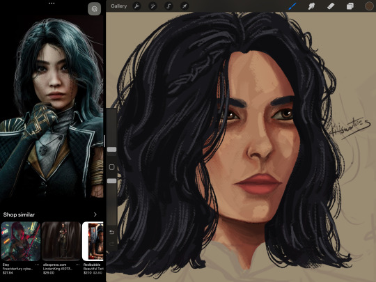Open options dots for aliexpress product
The width and height of the screenshot is (376, 282).
tap(77, 265)
